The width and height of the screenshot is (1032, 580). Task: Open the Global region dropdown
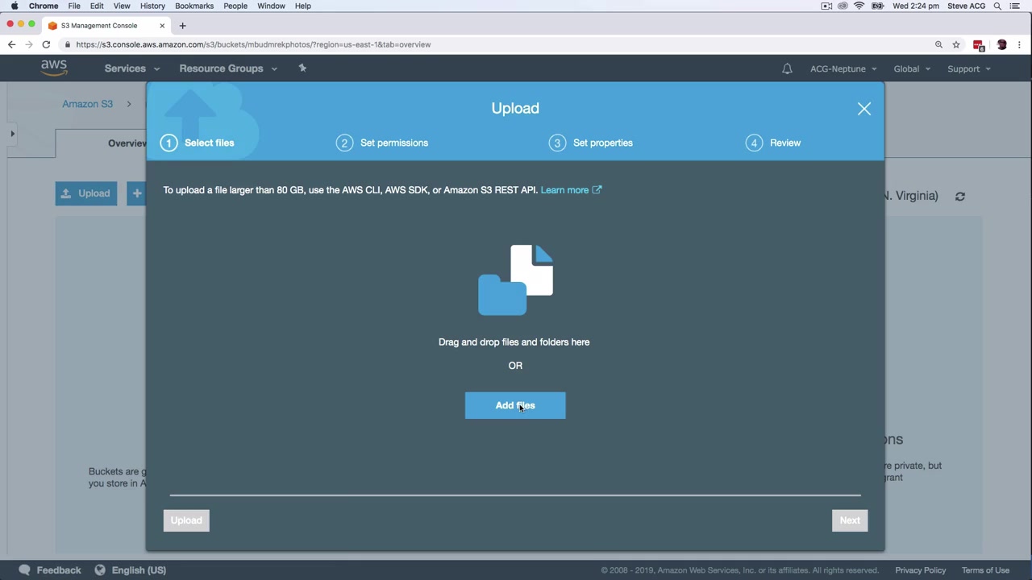pyautogui.click(x=912, y=69)
